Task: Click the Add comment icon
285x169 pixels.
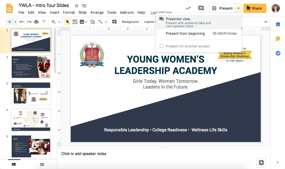Action: point(114,22)
